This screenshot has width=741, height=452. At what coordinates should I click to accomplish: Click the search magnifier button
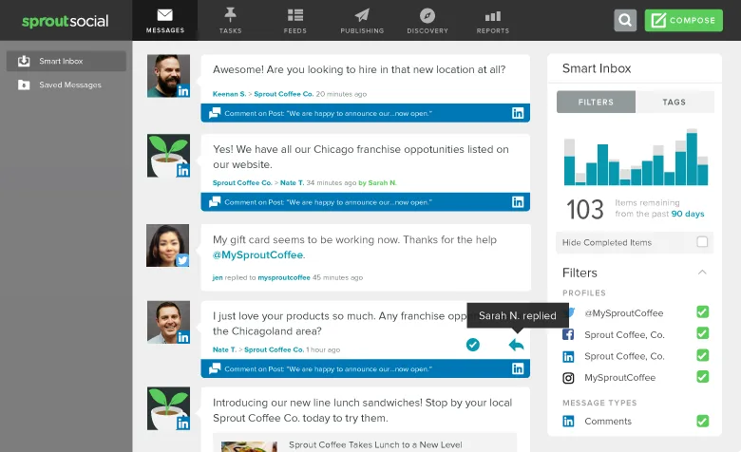pyautogui.click(x=625, y=20)
